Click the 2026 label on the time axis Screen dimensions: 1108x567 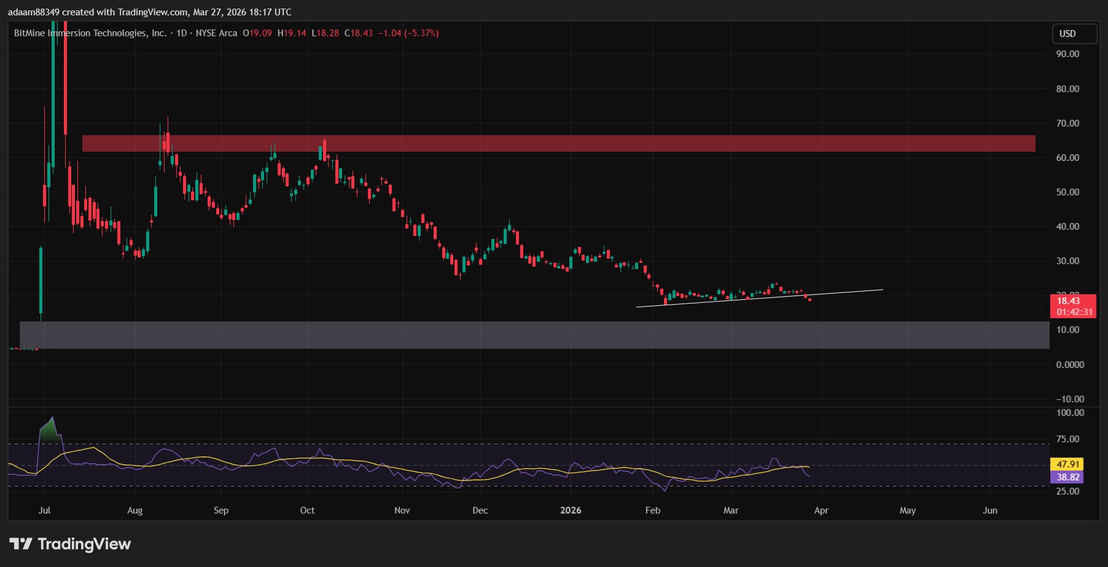[571, 510]
